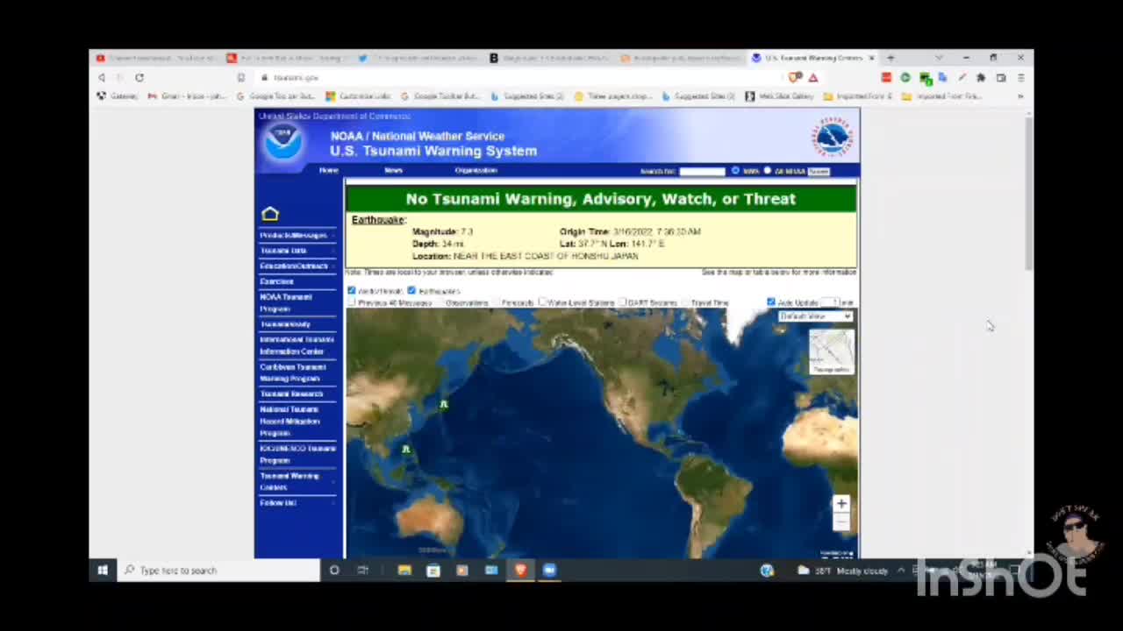Show hidden system tray icons chevron

(901, 571)
